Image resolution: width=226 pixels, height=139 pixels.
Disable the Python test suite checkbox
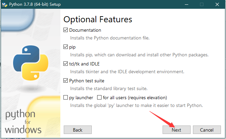tap(65, 81)
